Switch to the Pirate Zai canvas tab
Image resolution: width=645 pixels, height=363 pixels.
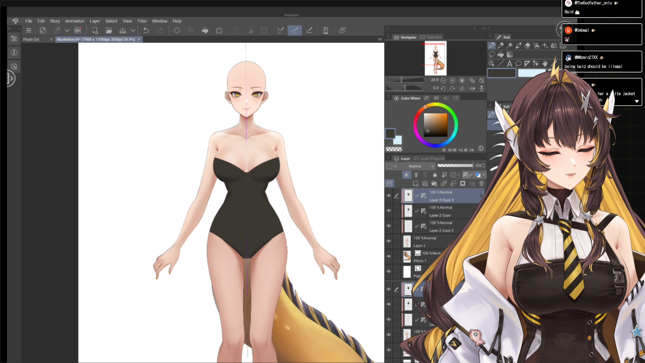click(x=31, y=39)
